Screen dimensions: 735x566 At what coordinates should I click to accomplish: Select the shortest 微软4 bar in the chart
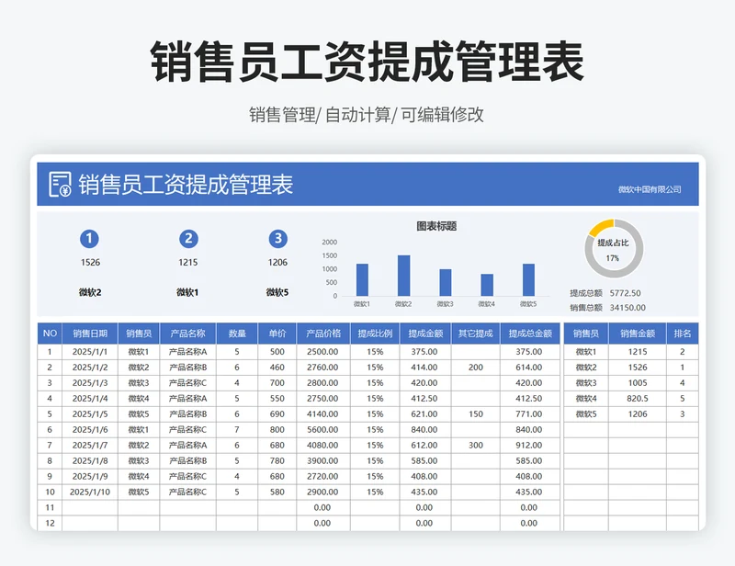[x=487, y=285]
